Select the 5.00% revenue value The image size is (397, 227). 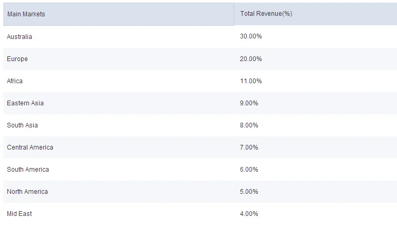(249, 192)
